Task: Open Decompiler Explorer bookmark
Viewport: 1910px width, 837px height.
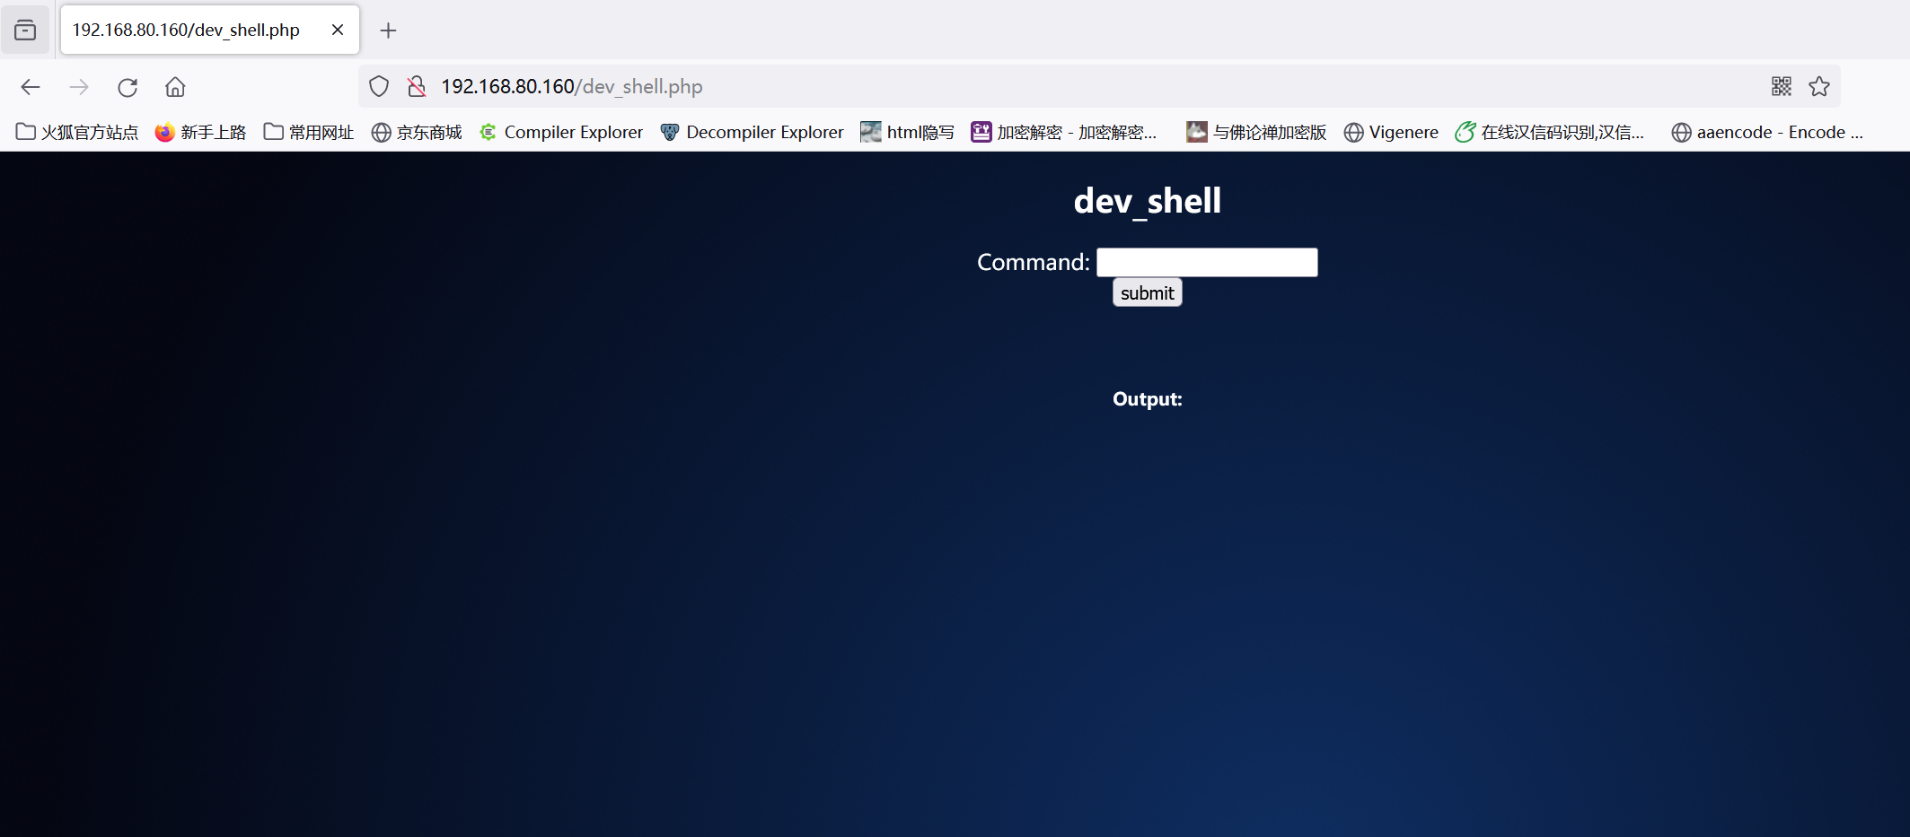Action: (753, 133)
